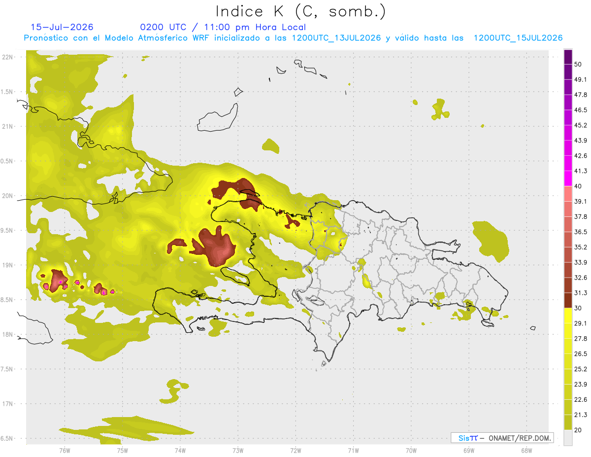The height and width of the screenshot is (457, 591).
Task: Click the legend value '26.5'
Action: tap(581, 354)
